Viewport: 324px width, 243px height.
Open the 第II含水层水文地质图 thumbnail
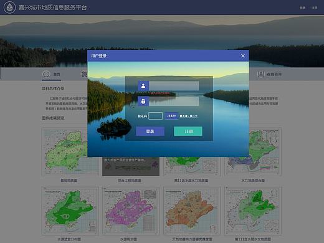(x=192, y=166)
